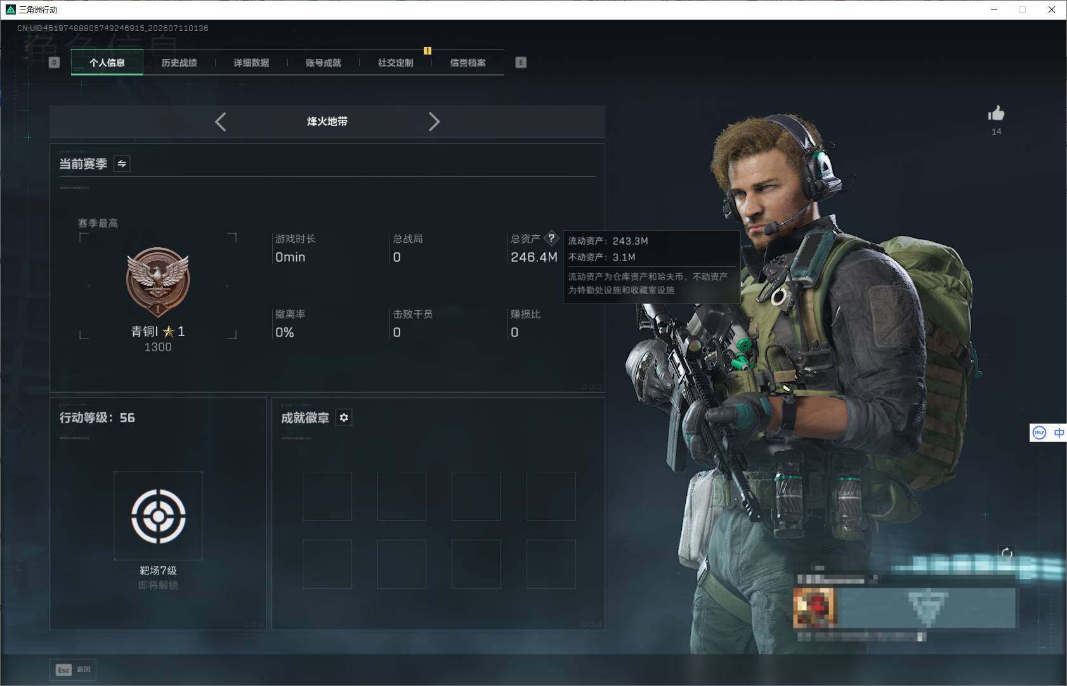
Task: Click the 不动资产: 3.1M tooltip line
Action: 601,257
